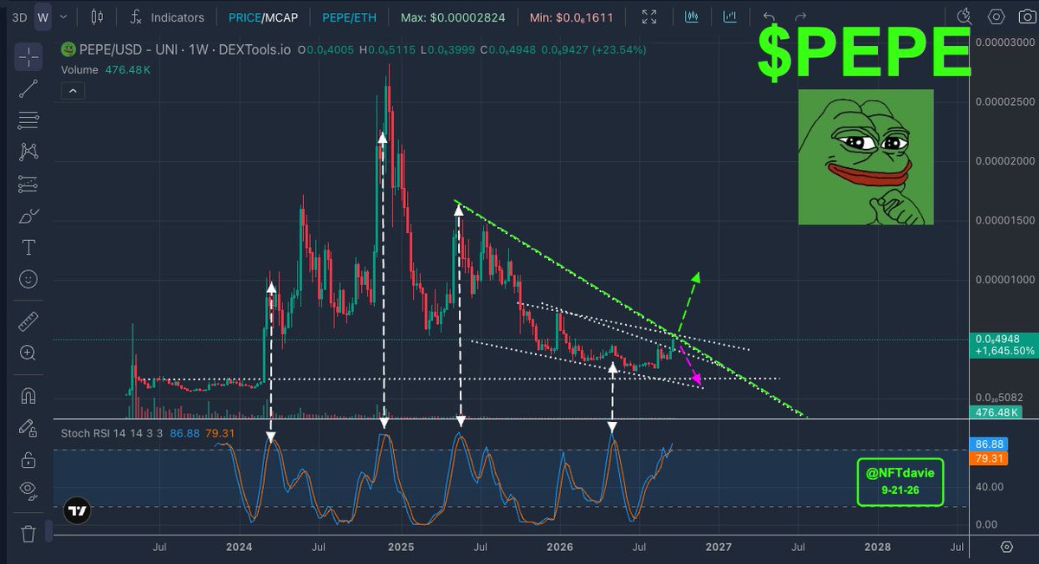This screenshot has width=1039, height=564.
Task: Click the 0.00001000 price axis label
Action: 1004,279
